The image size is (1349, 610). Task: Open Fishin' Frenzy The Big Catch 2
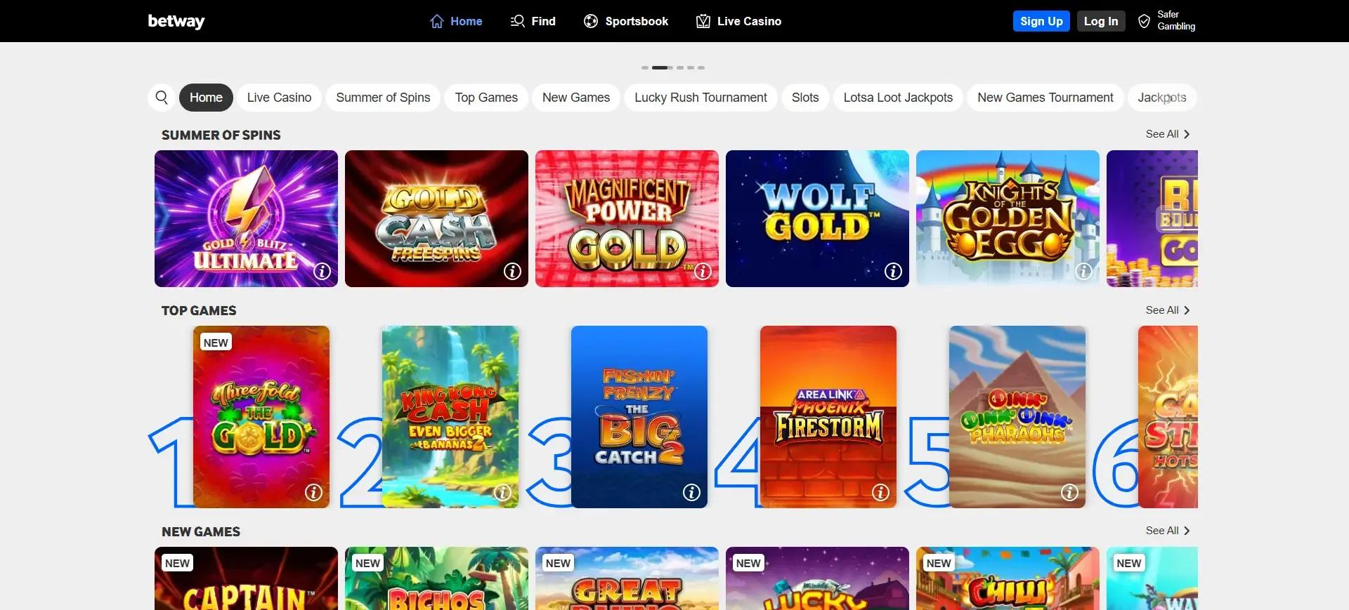[x=639, y=417]
